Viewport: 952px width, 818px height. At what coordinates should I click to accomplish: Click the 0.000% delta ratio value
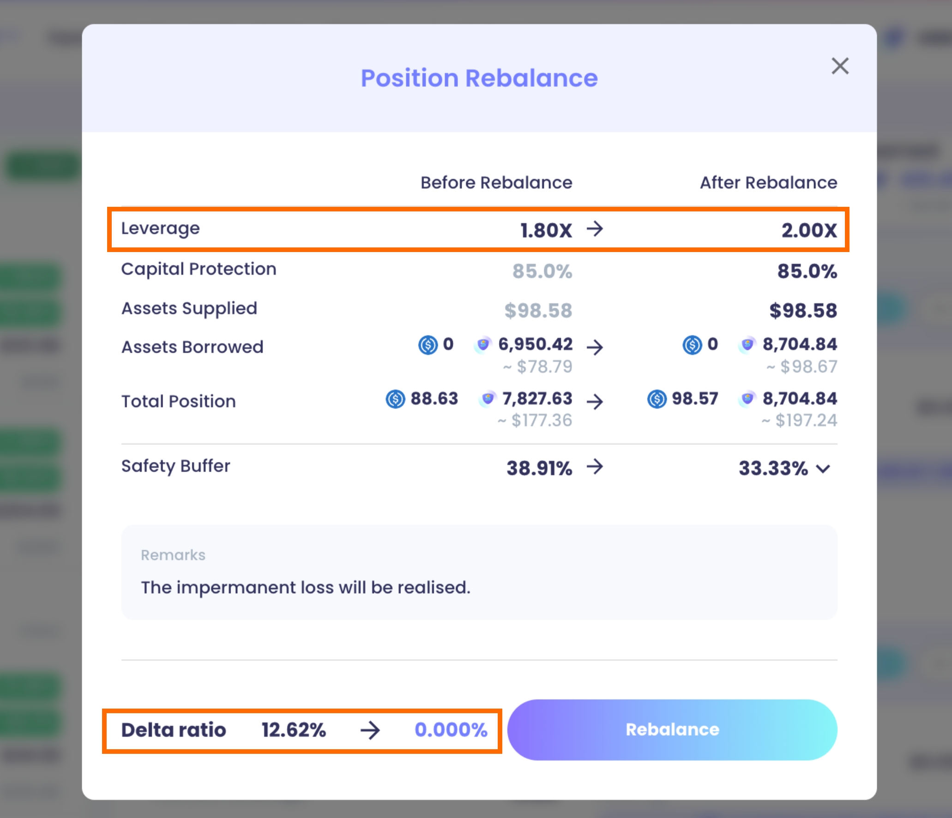coord(451,730)
